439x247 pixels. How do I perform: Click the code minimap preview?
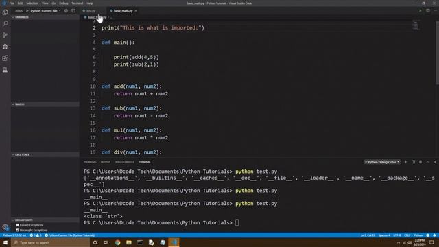(x=416, y=25)
